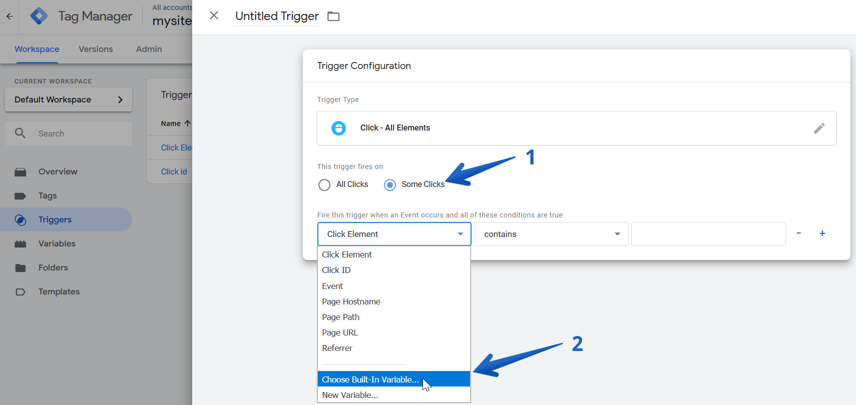856x405 pixels.
Task: Click the blue mouse icon for Click - All Elements
Action: coord(338,128)
